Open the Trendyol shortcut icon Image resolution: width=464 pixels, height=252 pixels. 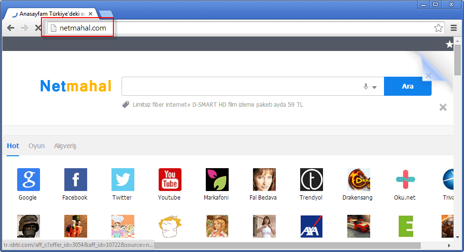(x=311, y=180)
